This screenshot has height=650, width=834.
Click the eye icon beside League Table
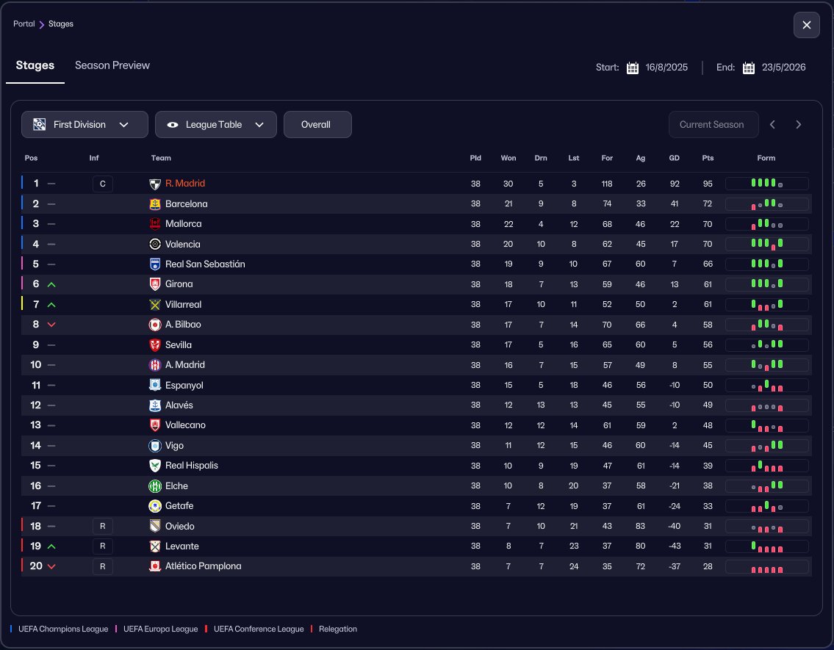click(x=173, y=125)
